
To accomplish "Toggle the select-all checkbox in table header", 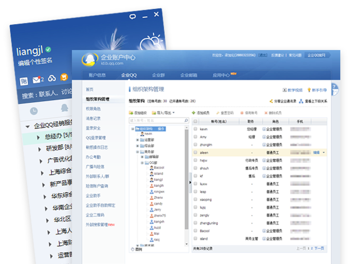I will 195,121.
